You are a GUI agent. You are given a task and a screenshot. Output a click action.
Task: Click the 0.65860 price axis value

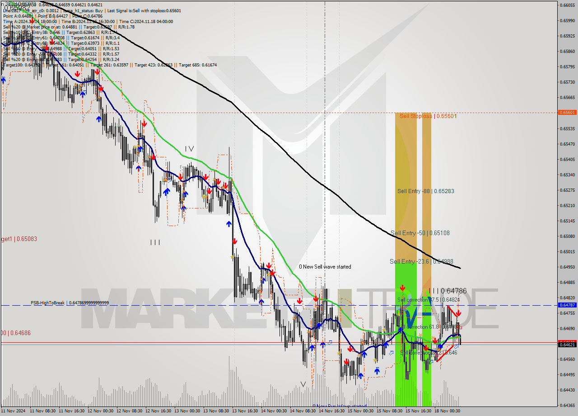(567, 51)
